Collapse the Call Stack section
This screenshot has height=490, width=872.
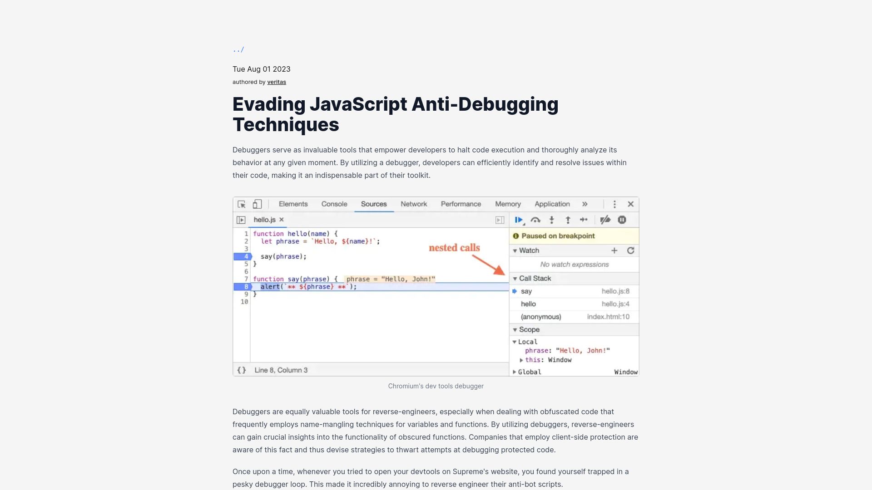[x=515, y=279]
